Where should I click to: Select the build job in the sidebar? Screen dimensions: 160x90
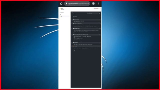coord(64,16)
